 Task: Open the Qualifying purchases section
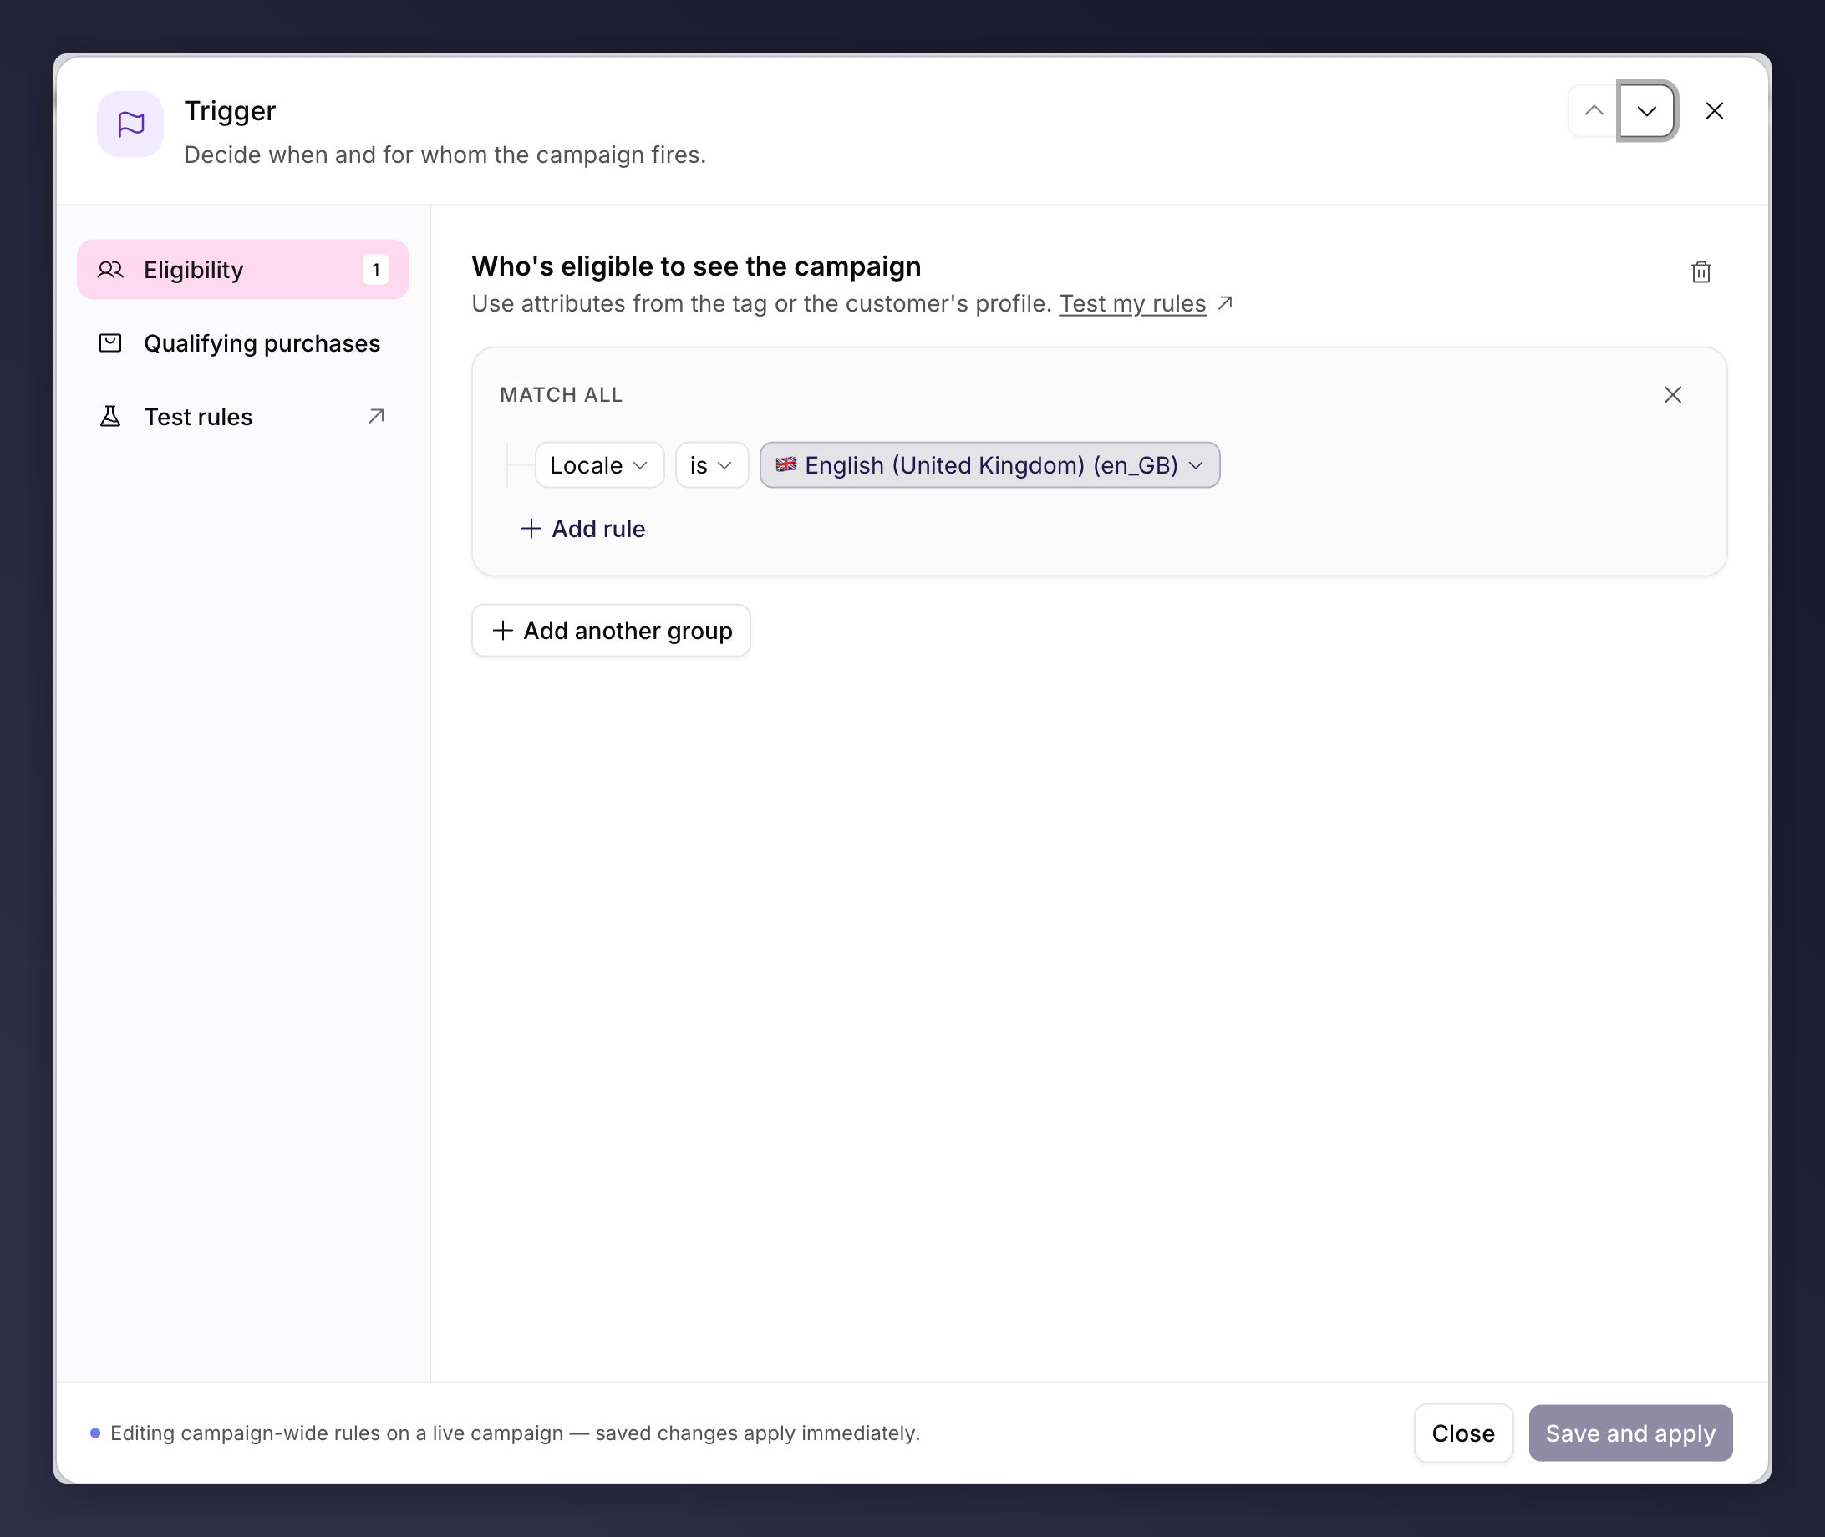[x=242, y=343]
